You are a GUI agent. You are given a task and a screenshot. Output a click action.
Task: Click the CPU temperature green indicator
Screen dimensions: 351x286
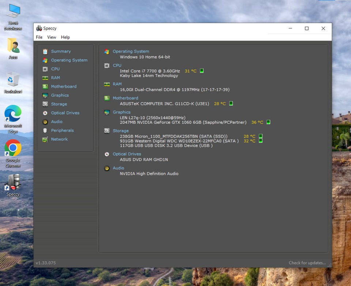pyautogui.click(x=201, y=71)
